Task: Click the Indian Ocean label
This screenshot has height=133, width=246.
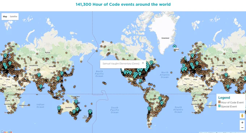Action: pyautogui.click(x=40, y=106)
